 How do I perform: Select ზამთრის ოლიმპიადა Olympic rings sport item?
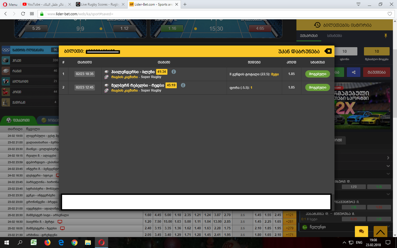[x=30, y=50]
